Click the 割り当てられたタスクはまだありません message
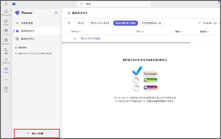This screenshot has height=139, width=221. coord(145,60)
